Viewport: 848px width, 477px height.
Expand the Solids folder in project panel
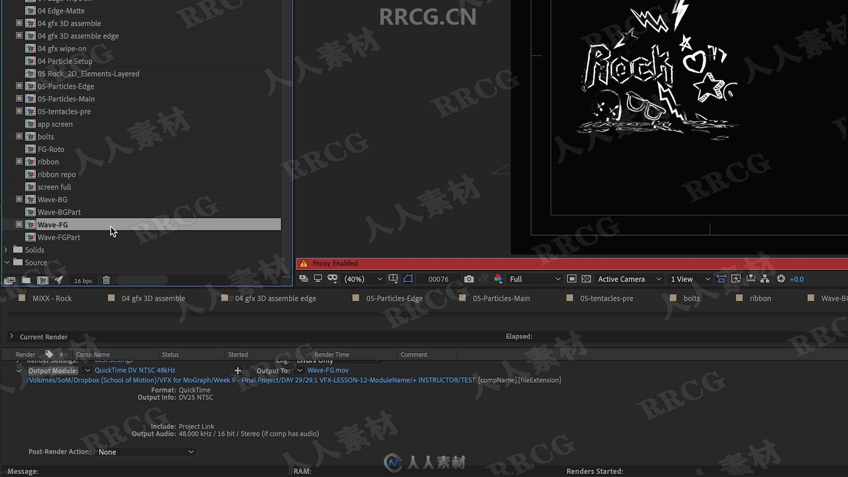7,249
